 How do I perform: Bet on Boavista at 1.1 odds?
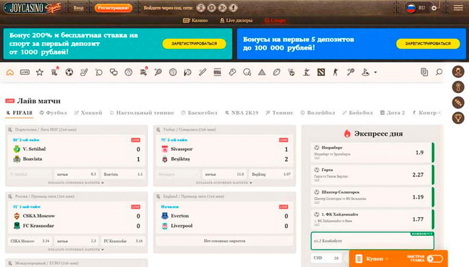(x=123, y=174)
